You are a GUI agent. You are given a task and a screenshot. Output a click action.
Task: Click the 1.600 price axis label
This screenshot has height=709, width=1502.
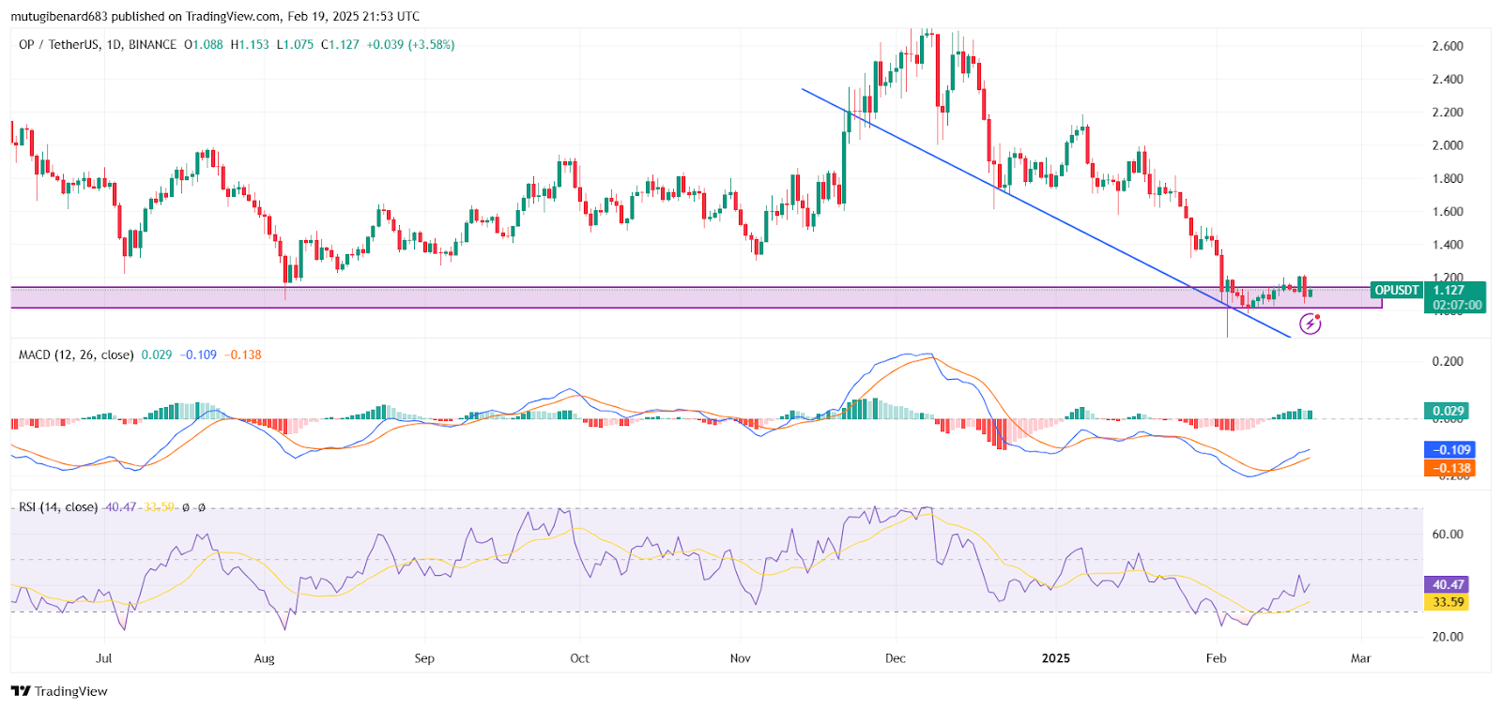click(x=1448, y=211)
